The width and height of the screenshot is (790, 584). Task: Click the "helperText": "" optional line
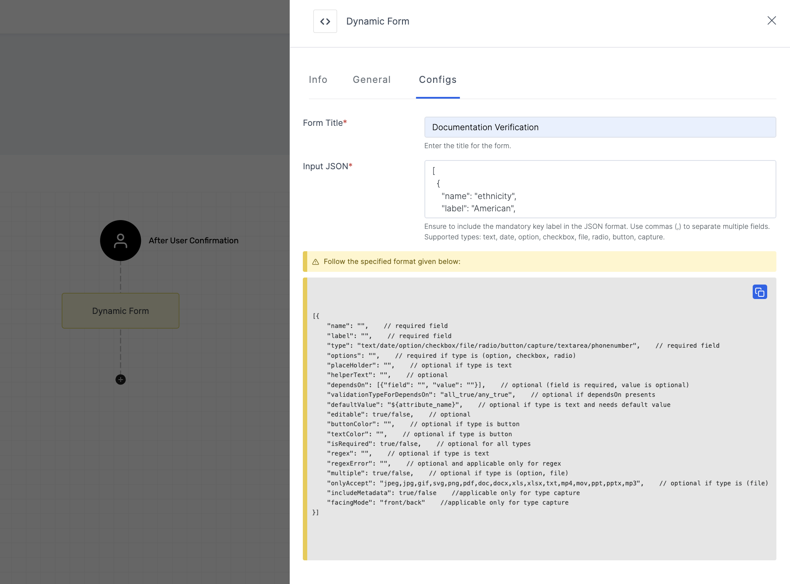point(388,375)
